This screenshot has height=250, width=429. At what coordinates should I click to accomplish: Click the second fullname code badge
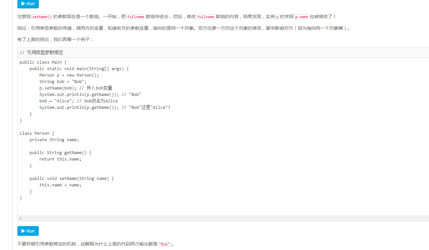206,16
